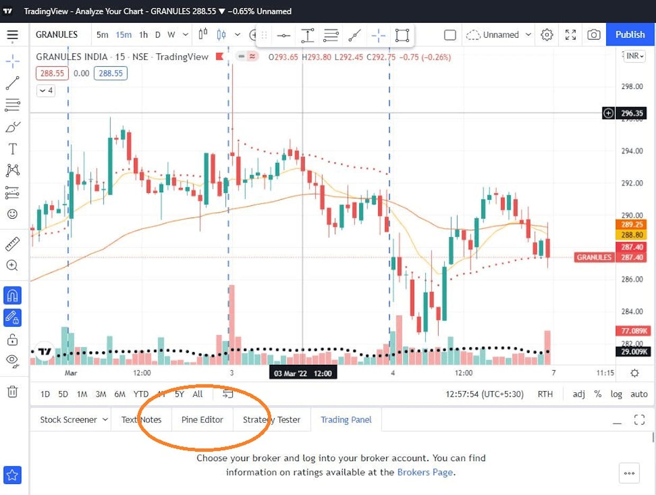656x495 pixels.
Task: Select the fib levels tool in floating toolbar
Action: click(x=331, y=35)
